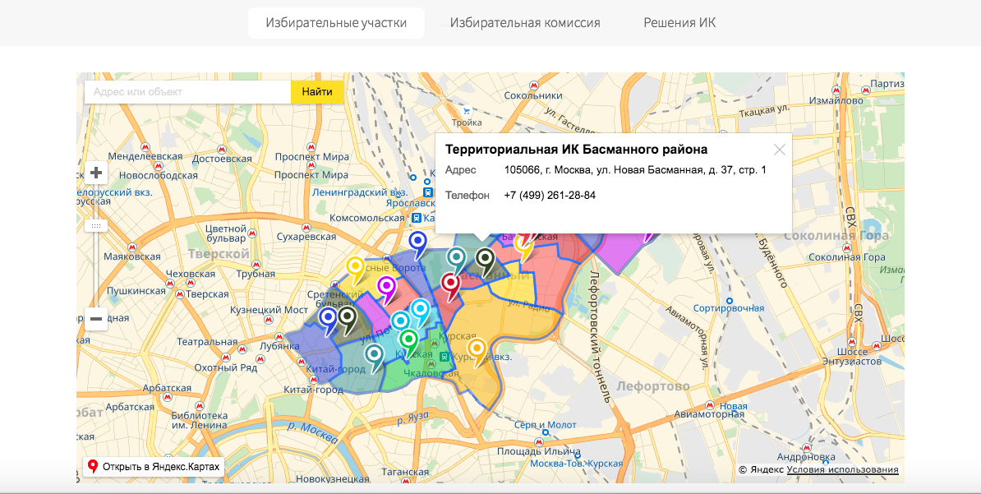Select the dark blue pin near Комсомольская

point(418,242)
